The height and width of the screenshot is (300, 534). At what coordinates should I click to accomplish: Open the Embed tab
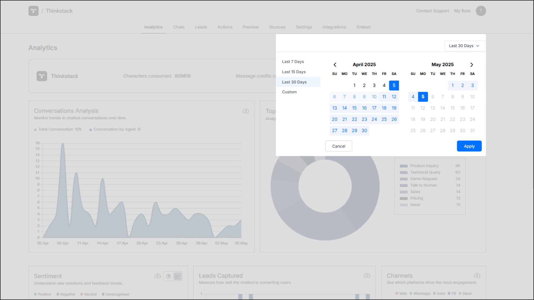coord(363,27)
